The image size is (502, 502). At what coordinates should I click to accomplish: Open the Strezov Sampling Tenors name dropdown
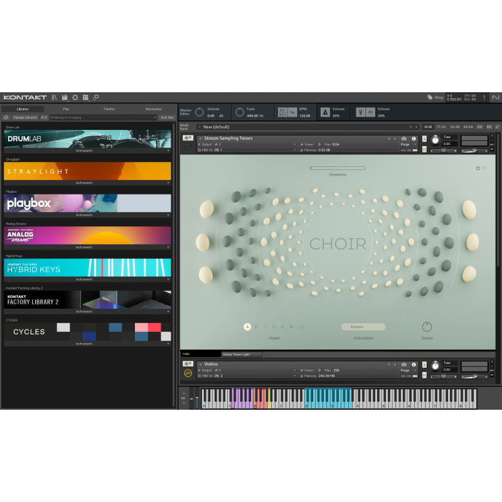click(x=200, y=139)
